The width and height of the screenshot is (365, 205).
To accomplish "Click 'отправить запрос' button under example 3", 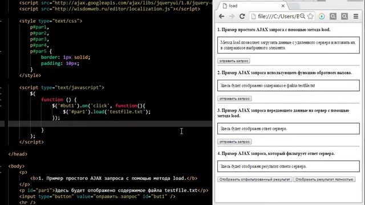I will tap(234, 142).
